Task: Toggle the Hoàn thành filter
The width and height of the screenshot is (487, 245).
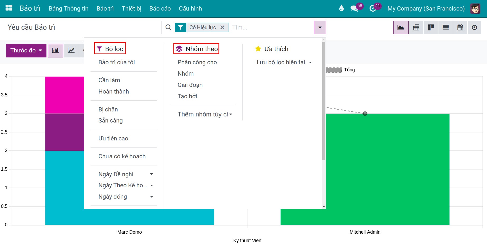Action: click(114, 92)
